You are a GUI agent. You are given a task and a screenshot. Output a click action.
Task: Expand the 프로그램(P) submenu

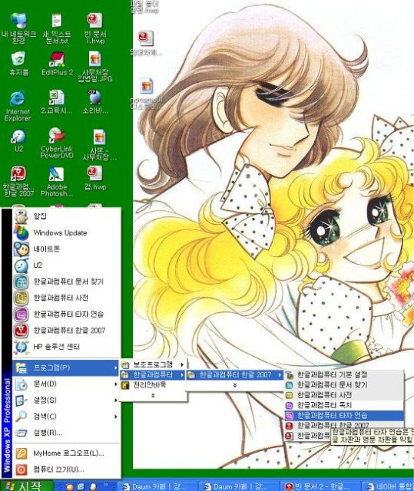pos(67,367)
